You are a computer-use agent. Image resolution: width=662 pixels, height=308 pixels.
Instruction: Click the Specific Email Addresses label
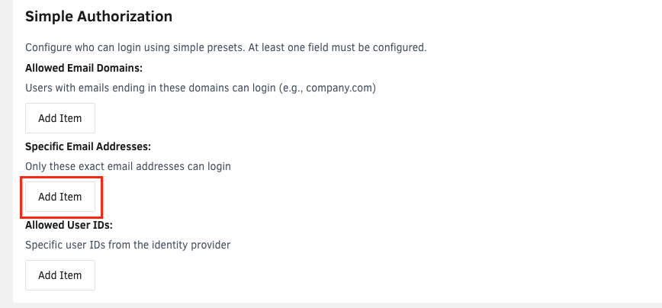[x=88, y=146]
